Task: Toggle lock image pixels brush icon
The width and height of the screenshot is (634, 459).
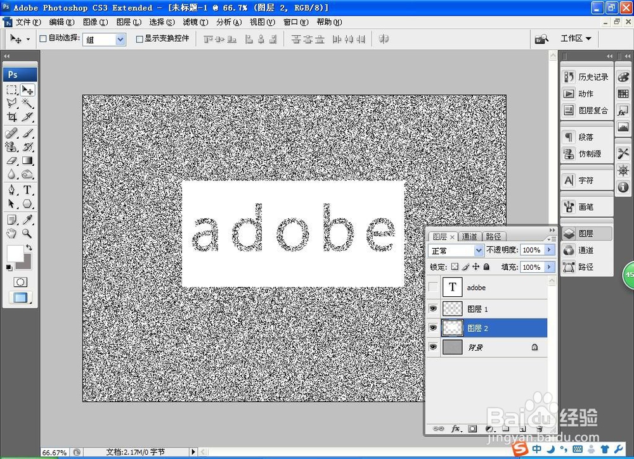Action: click(465, 267)
